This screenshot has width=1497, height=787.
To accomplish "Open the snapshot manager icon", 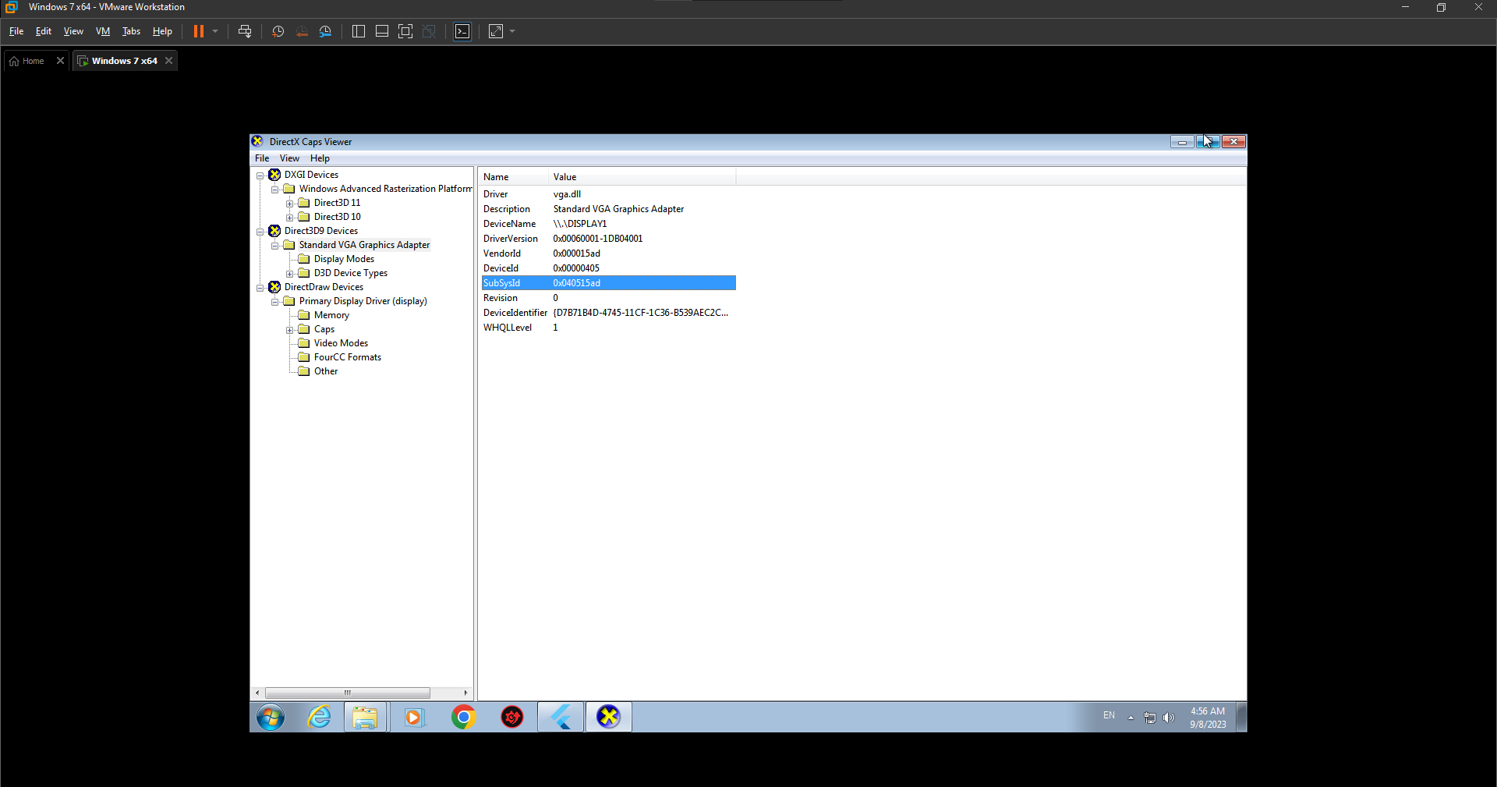I will click(326, 31).
